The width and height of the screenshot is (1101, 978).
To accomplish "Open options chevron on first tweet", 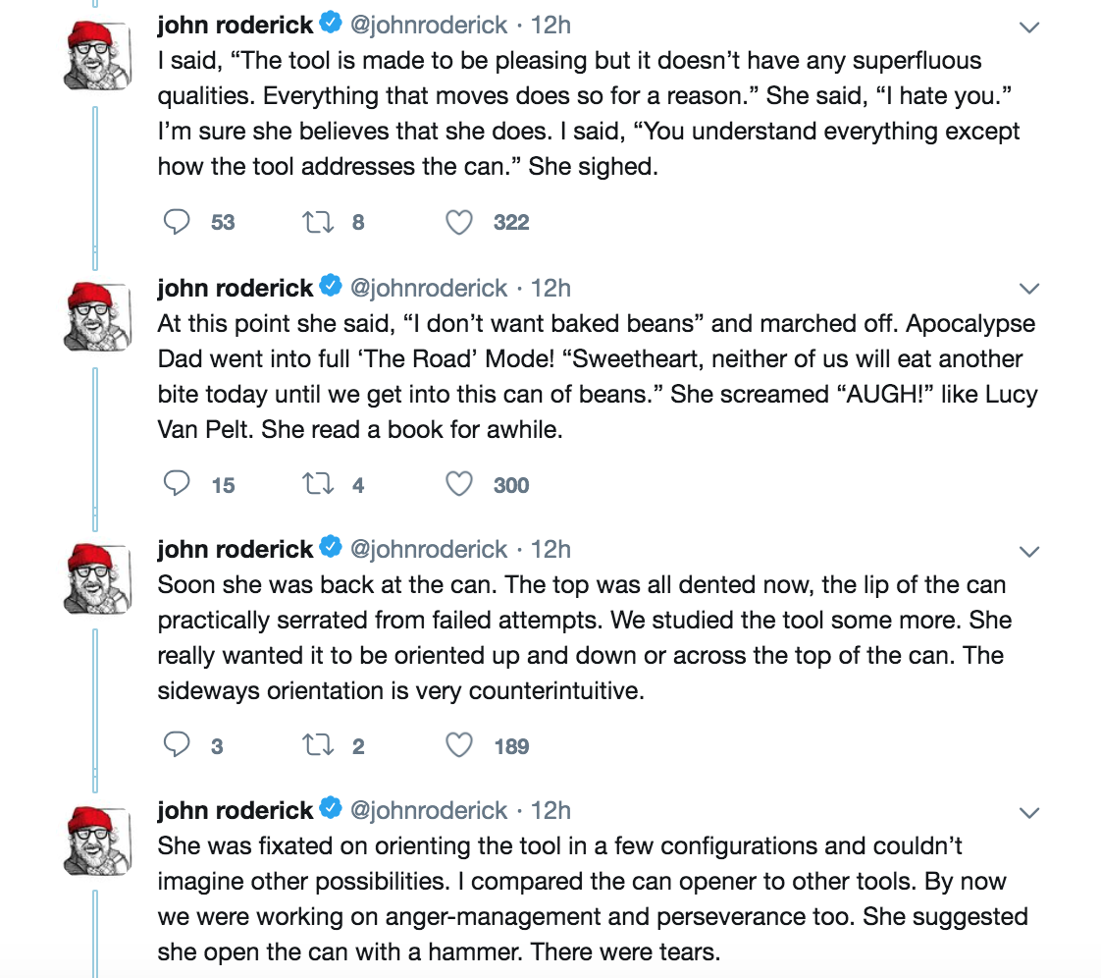I will point(1029,27).
